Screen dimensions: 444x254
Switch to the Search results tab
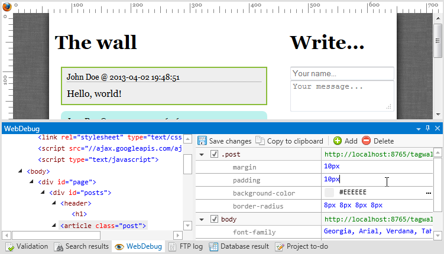82,247
